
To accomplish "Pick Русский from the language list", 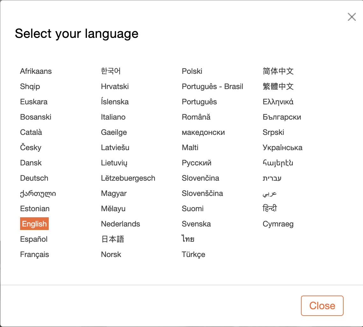I will (x=196, y=163).
